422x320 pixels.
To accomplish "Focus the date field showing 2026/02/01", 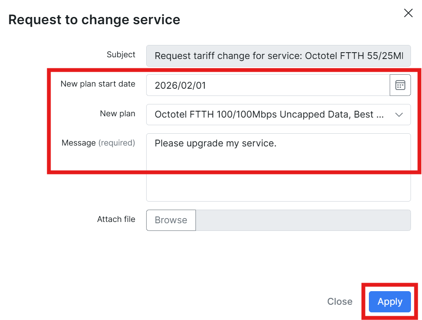I will (268, 85).
